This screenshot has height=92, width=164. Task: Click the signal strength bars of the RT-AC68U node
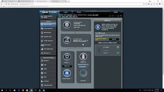118,53
